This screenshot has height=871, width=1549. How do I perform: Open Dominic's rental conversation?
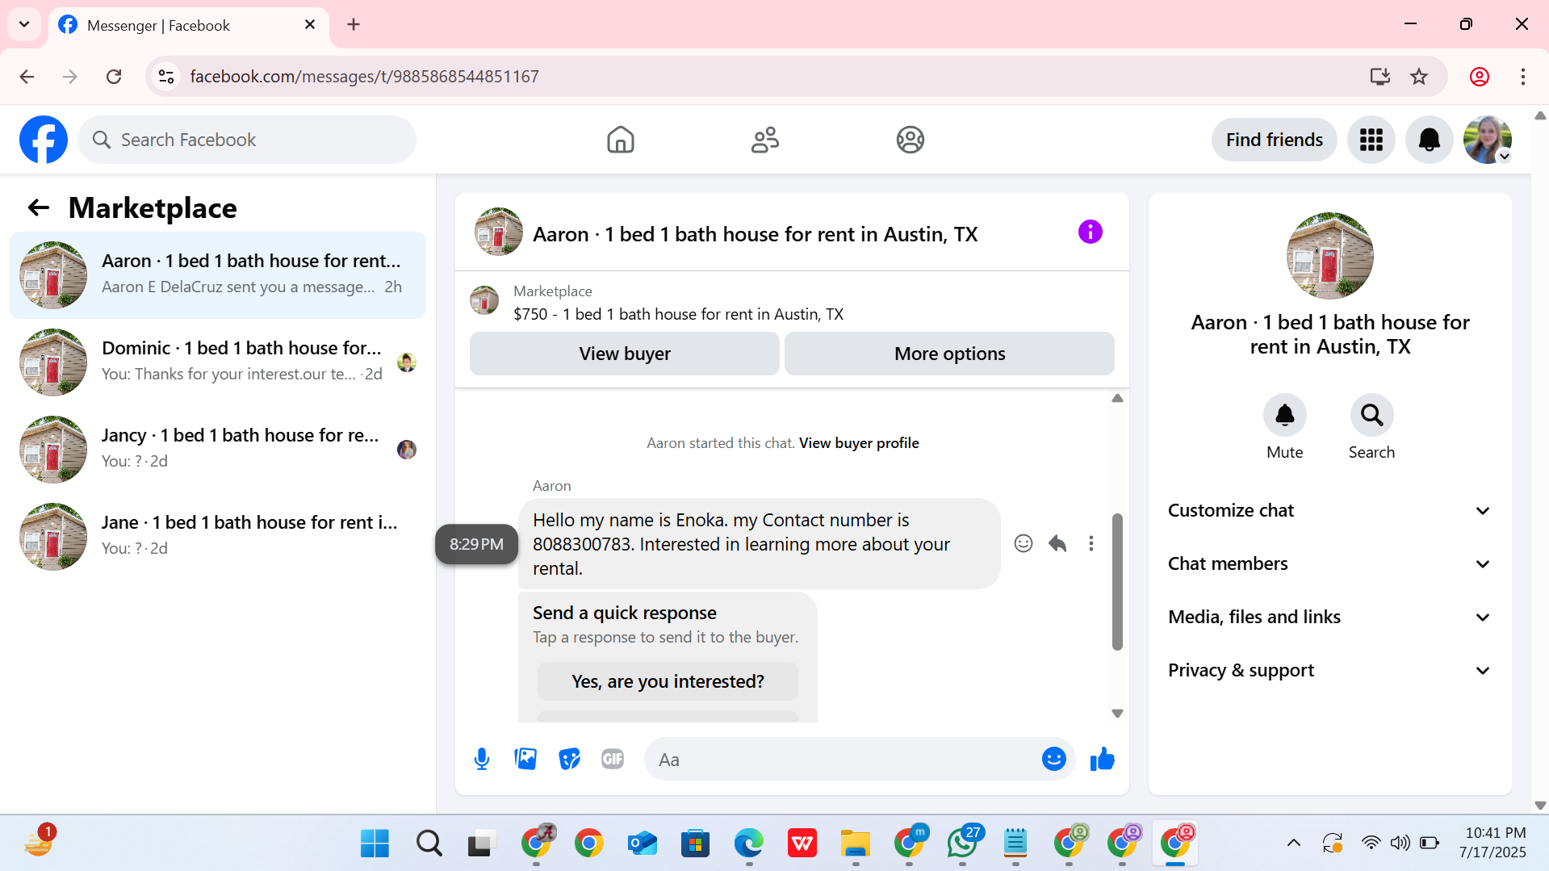click(218, 362)
